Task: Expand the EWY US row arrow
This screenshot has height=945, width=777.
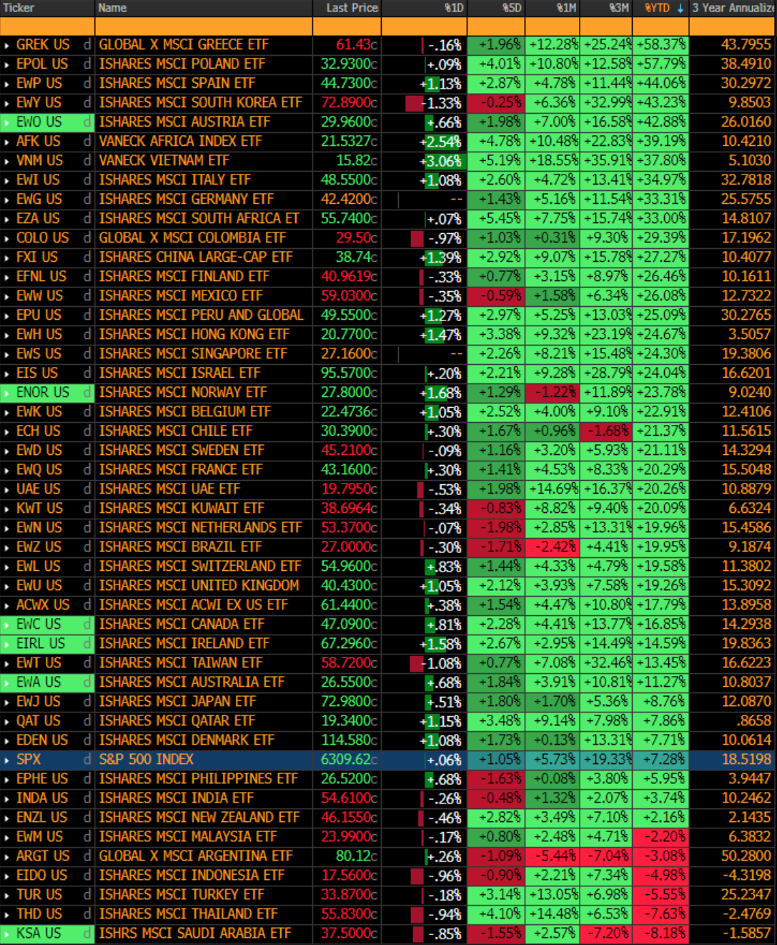Action: [6, 103]
